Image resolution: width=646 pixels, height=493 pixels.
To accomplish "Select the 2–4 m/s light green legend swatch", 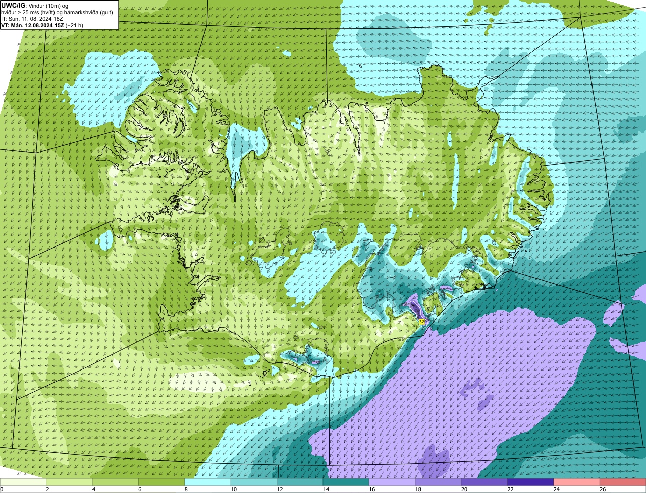I will click(x=70, y=482).
